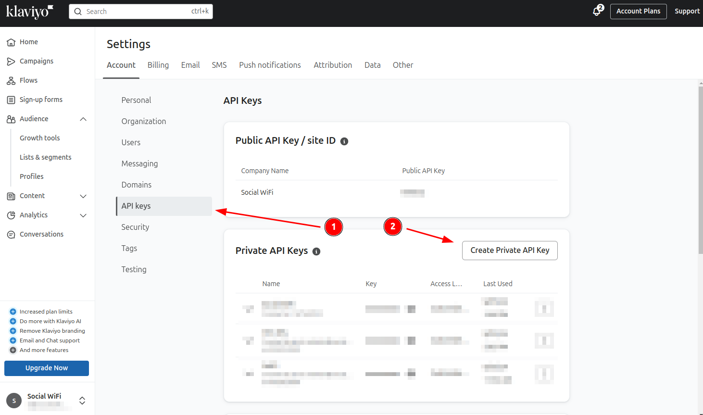Switch to the Attribution tab
The width and height of the screenshot is (703, 415).
[333, 65]
